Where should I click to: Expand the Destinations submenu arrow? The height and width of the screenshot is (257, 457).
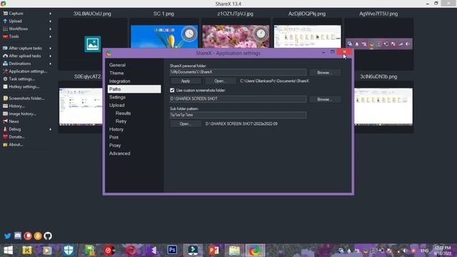(51, 64)
